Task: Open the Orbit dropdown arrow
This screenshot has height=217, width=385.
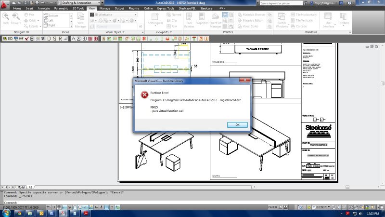Action: (x=38, y=20)
